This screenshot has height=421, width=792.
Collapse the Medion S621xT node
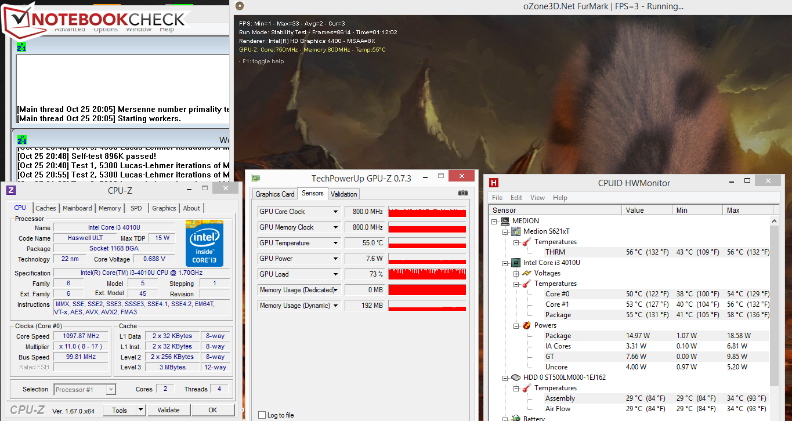[x=505, y=231]
